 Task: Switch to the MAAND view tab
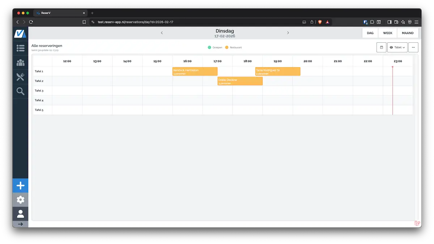point(408,33)
